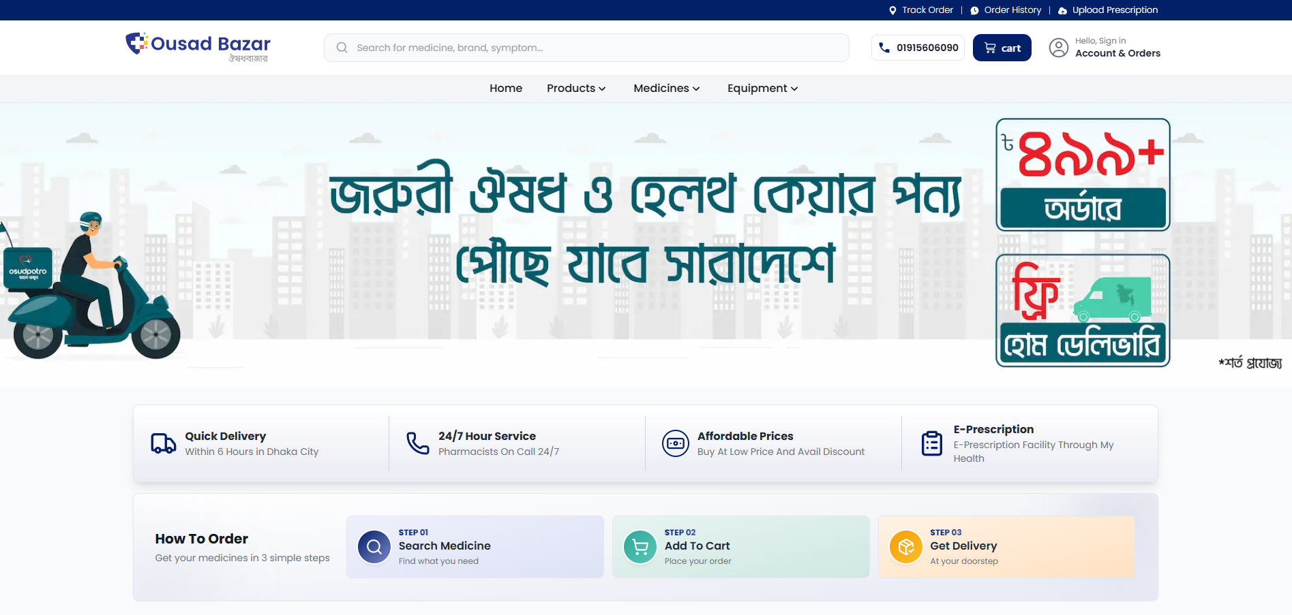
Task: Select the Step 01 Search Medicine card
Action: [475, 547]
